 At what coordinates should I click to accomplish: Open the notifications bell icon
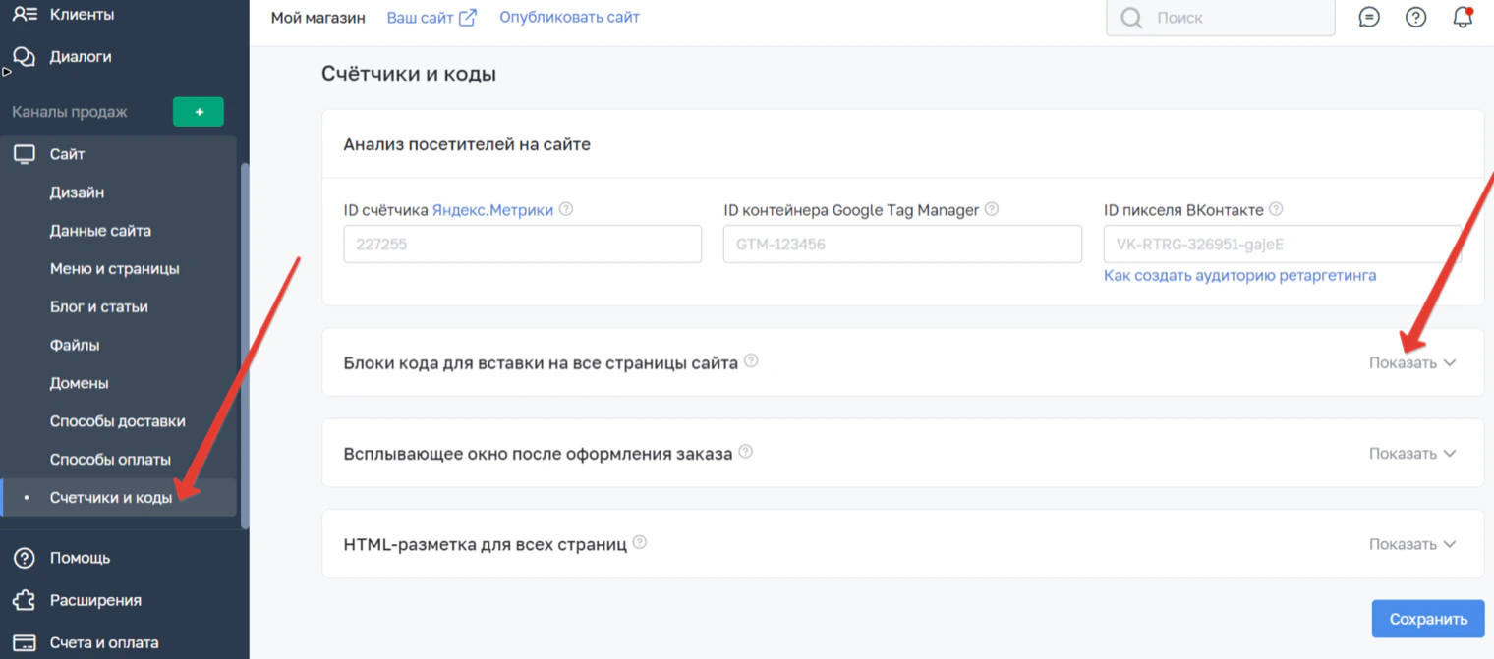[1463, 17]
